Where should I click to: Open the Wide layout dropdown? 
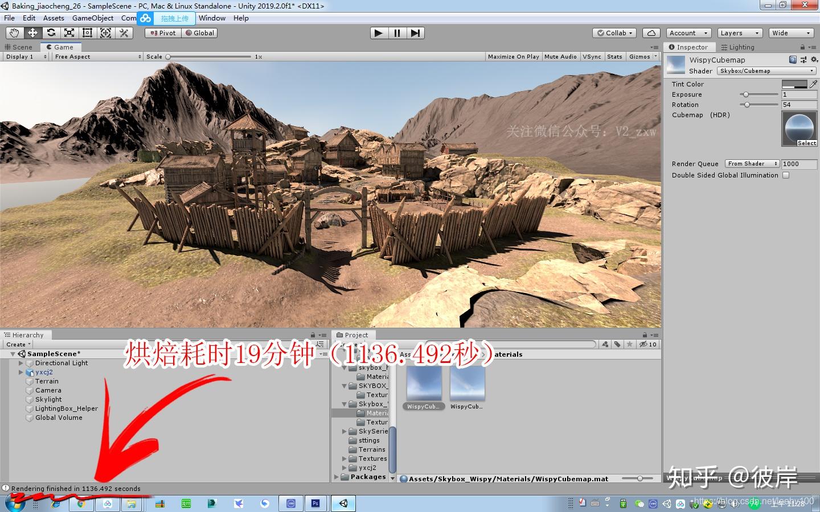tap(791, 33)
